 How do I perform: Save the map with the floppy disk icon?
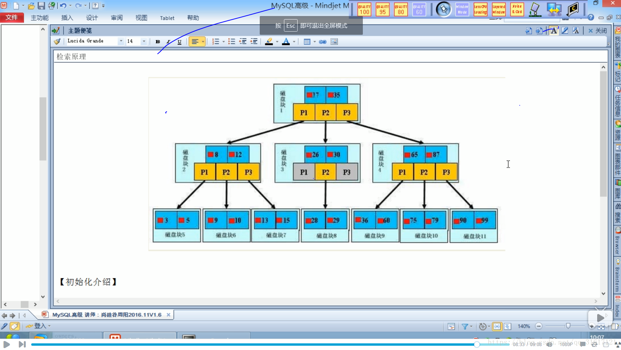41,6
